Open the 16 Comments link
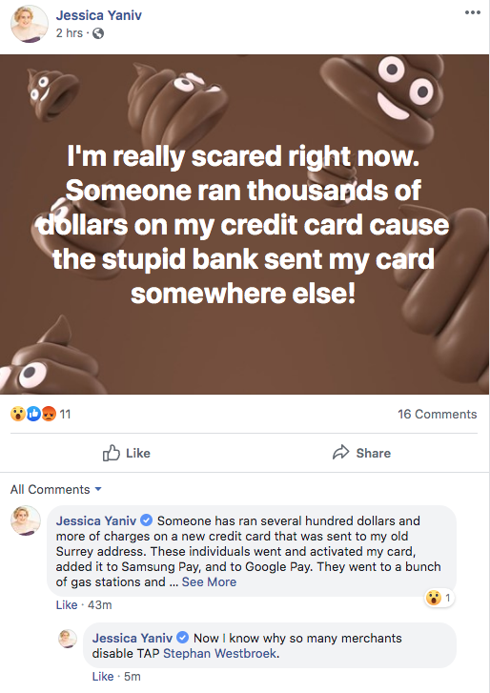This screenshot has height=693, width=490. [437, 414]
